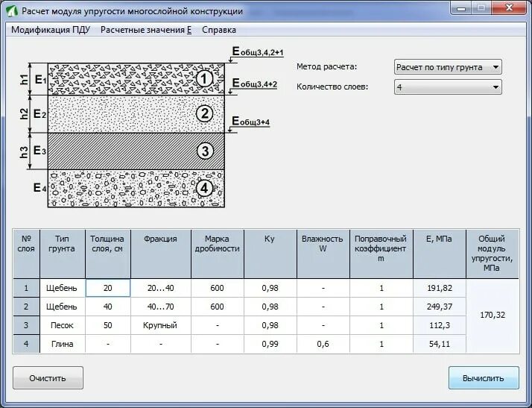Open the Расчетные значения Е menu
Screen dimensions: 532x408
click(146, 30)
